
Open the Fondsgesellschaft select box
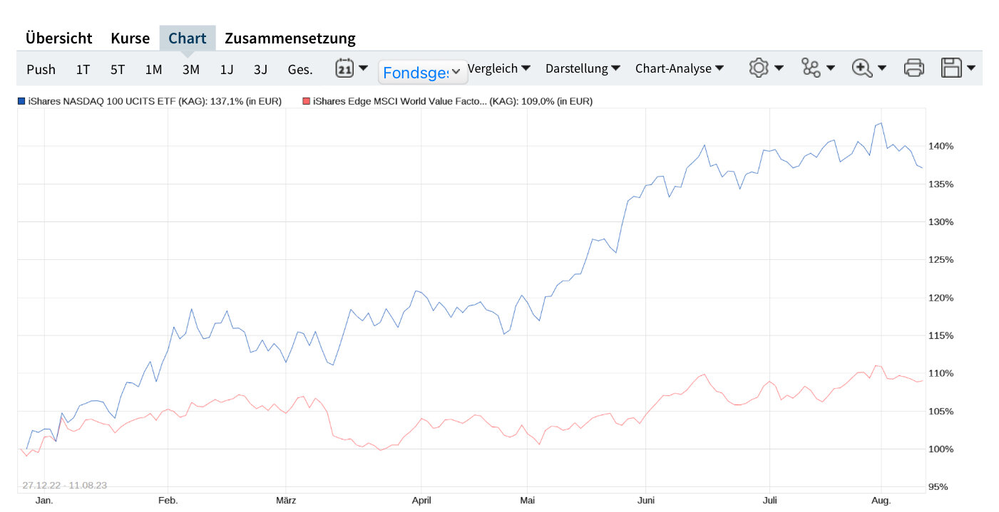[423, 72]
